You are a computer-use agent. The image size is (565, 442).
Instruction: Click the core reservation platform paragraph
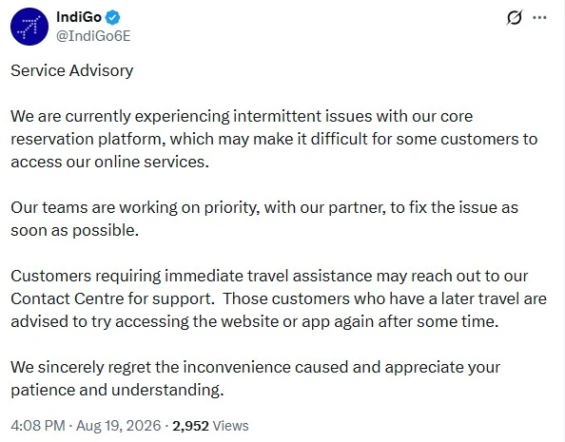coord(274,139)
